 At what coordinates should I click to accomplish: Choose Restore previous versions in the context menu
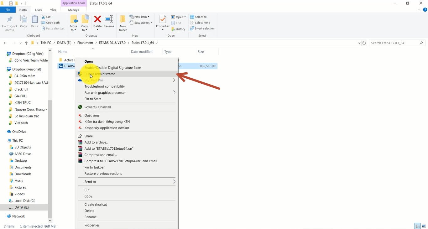[x=127, y=174]
